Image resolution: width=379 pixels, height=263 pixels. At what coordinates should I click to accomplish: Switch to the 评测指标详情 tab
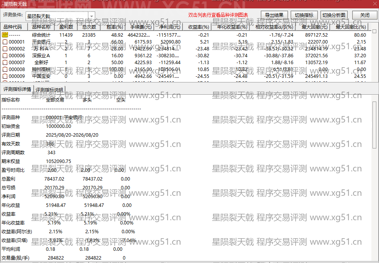[x=17, y=89]
